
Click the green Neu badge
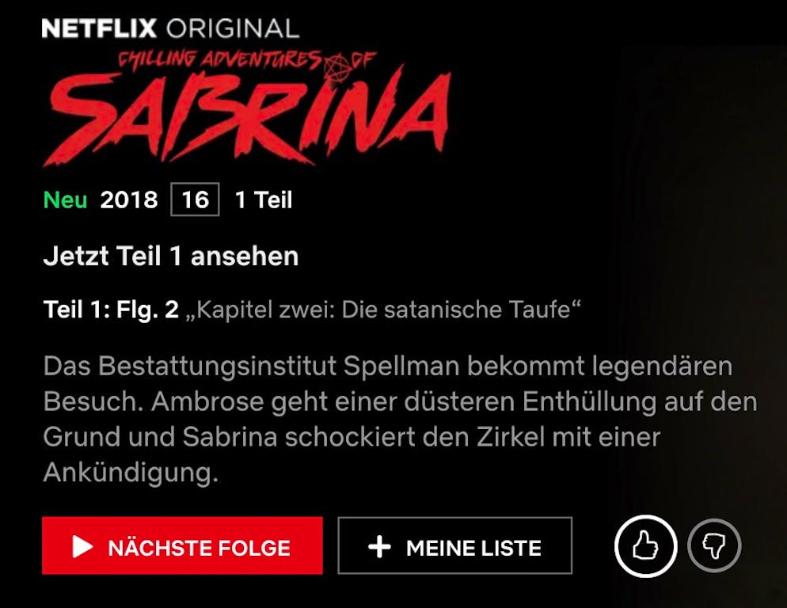click(65, 199)
